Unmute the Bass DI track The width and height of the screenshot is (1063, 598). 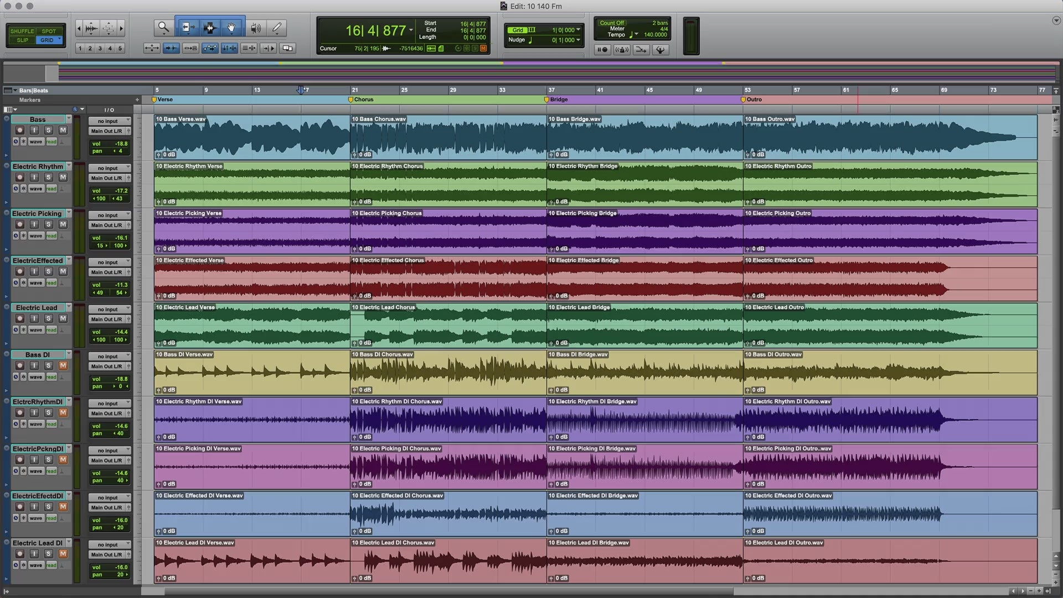[x=63, y=365]
